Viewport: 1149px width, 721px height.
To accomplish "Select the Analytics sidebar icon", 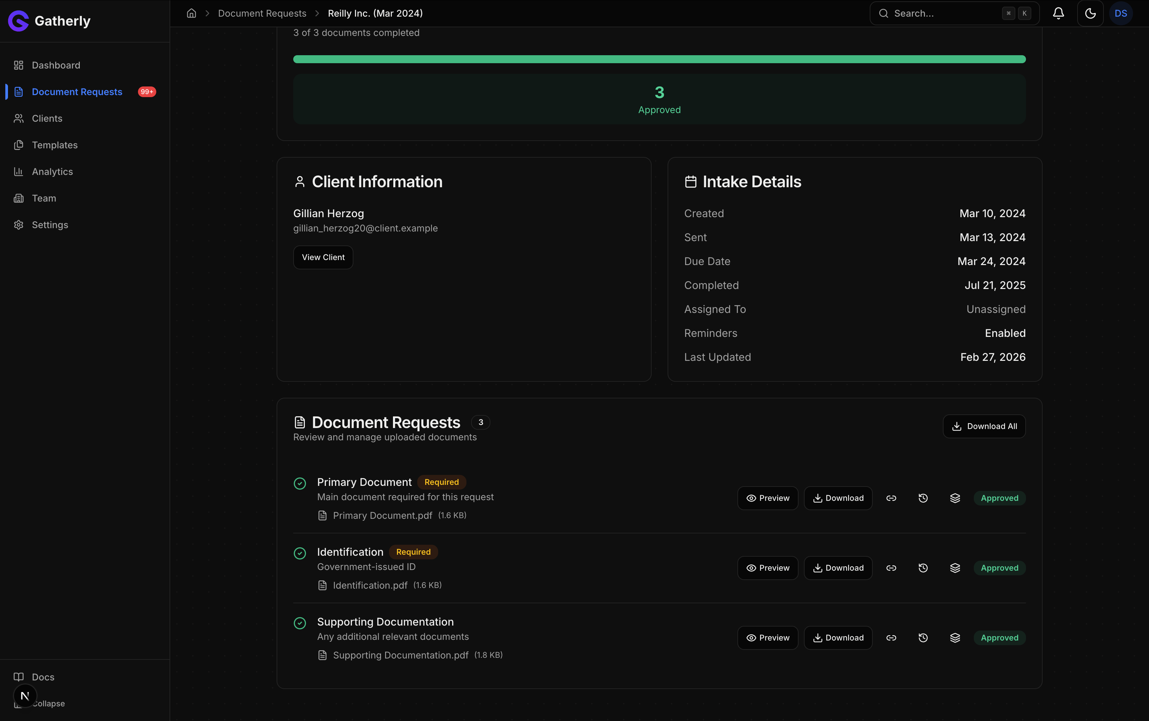I will click(19, 171).
